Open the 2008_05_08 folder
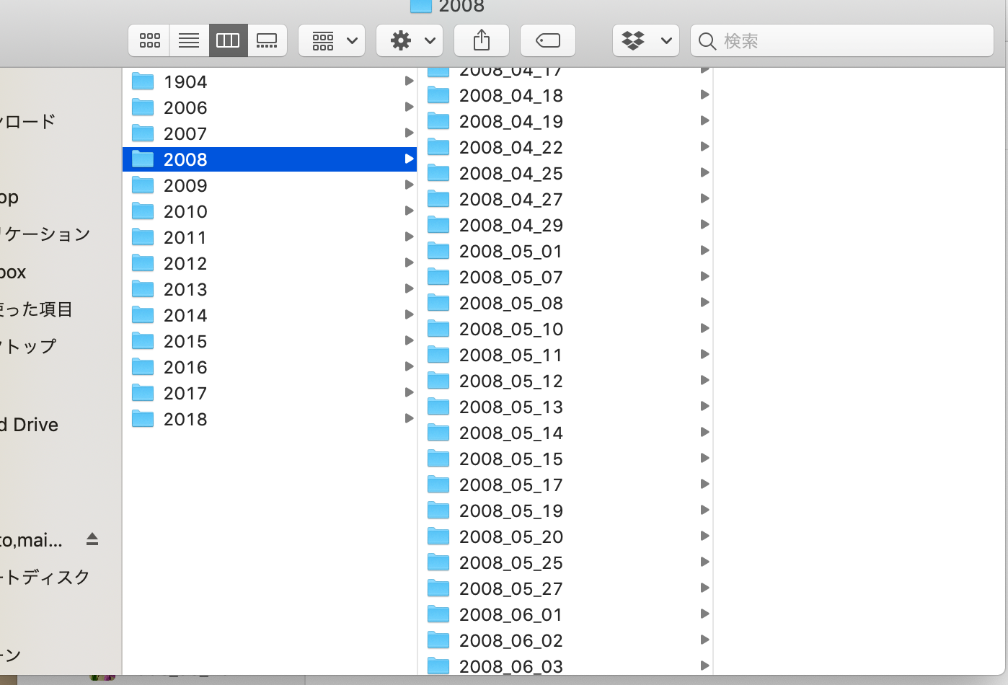This screenshot has width=1008, height=685. click(565, 303)
